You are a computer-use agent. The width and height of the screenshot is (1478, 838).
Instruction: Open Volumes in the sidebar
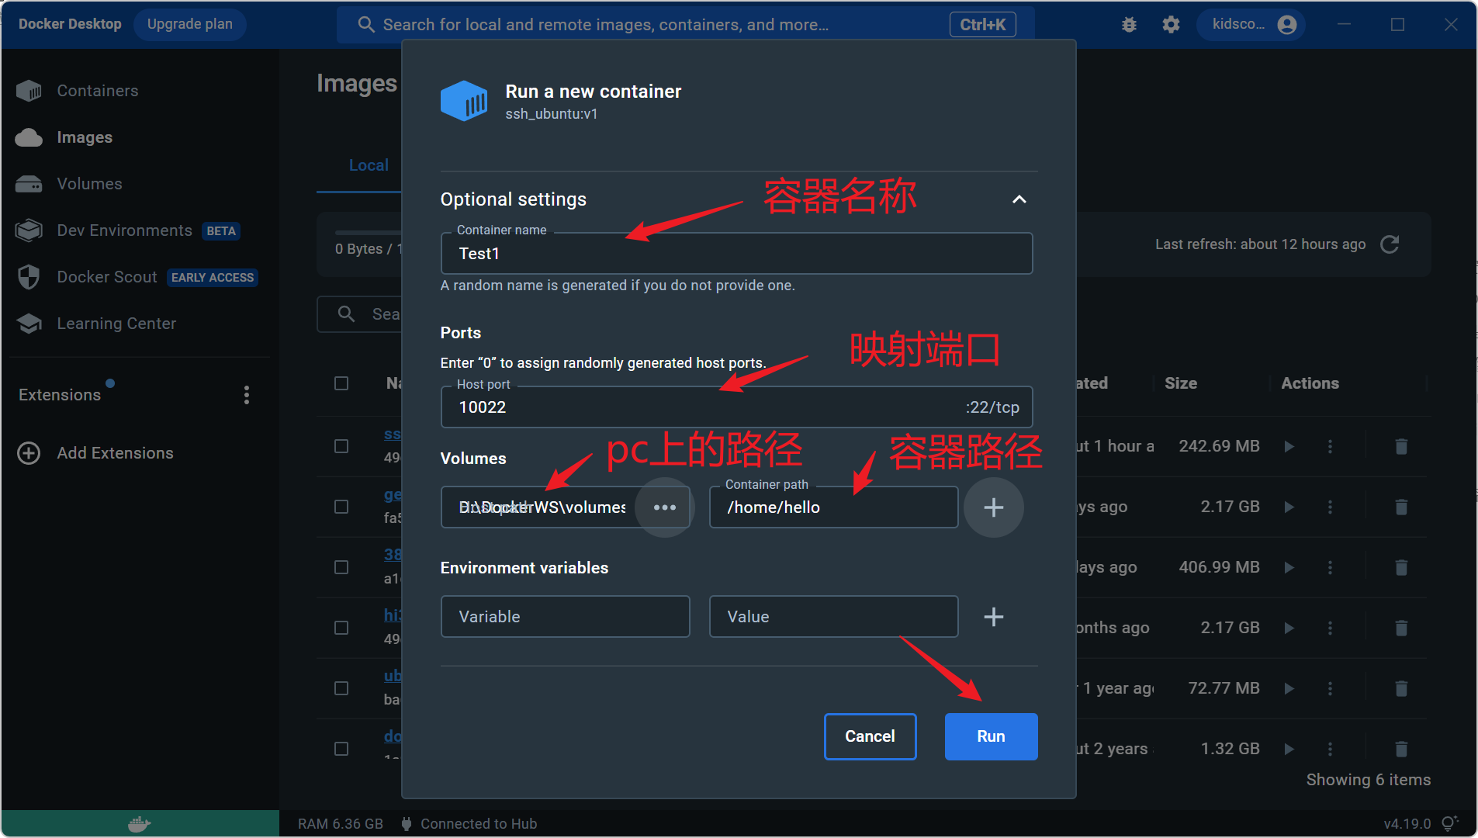pos(89,184)
